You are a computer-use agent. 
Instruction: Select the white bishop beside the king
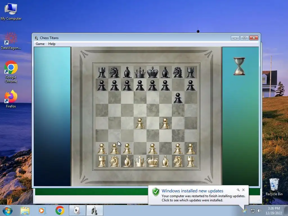(x=165, y=161)
